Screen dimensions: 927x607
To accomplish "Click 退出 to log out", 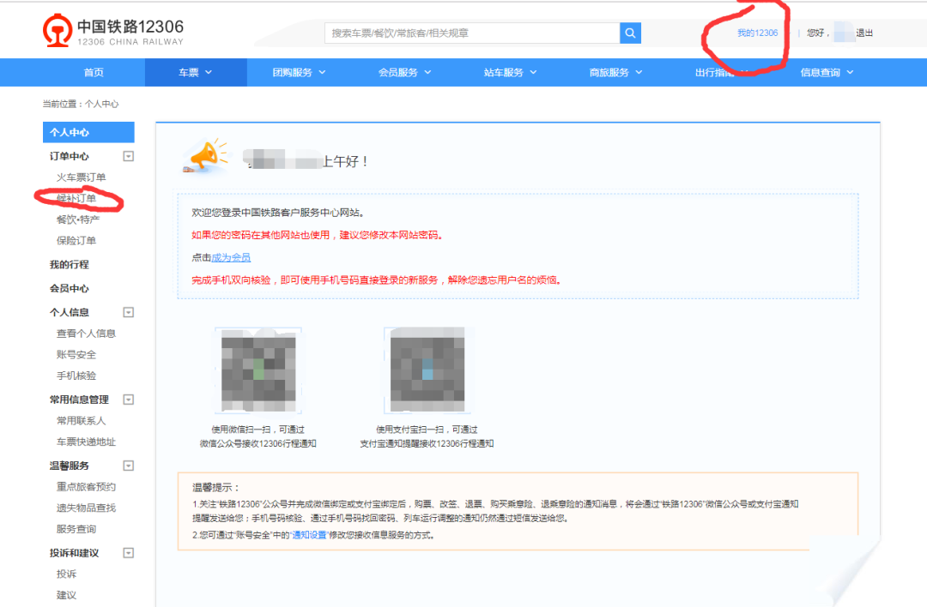I will [x=864, y=33].
